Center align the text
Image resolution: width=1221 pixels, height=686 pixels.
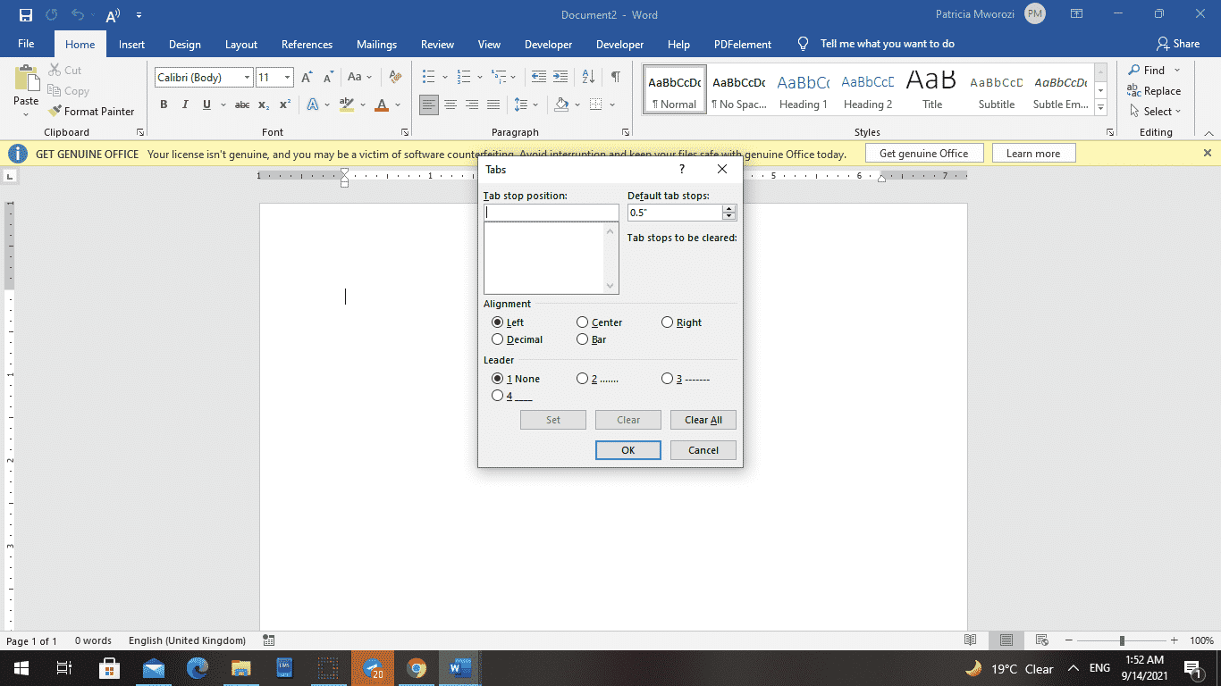pyautogui.click(x=452, y=105)
